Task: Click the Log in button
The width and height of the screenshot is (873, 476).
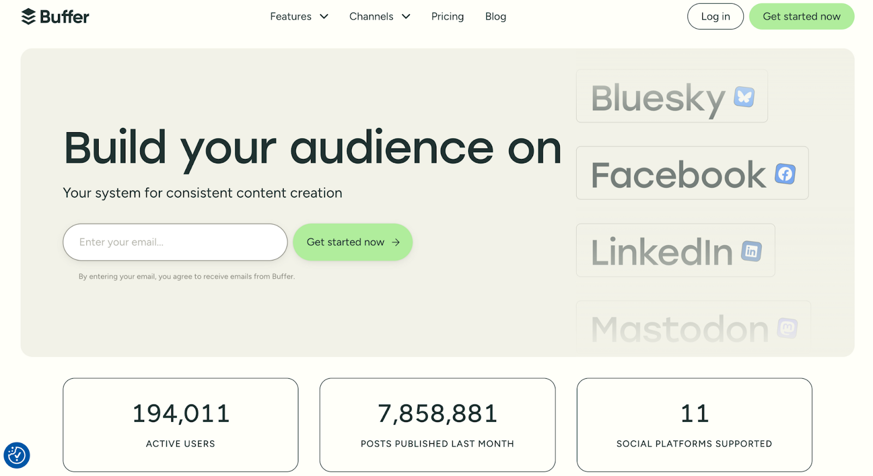Action: pos(715,16)
